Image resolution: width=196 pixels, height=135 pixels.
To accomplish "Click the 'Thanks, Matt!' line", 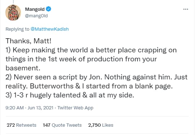I will coord(28,41).
